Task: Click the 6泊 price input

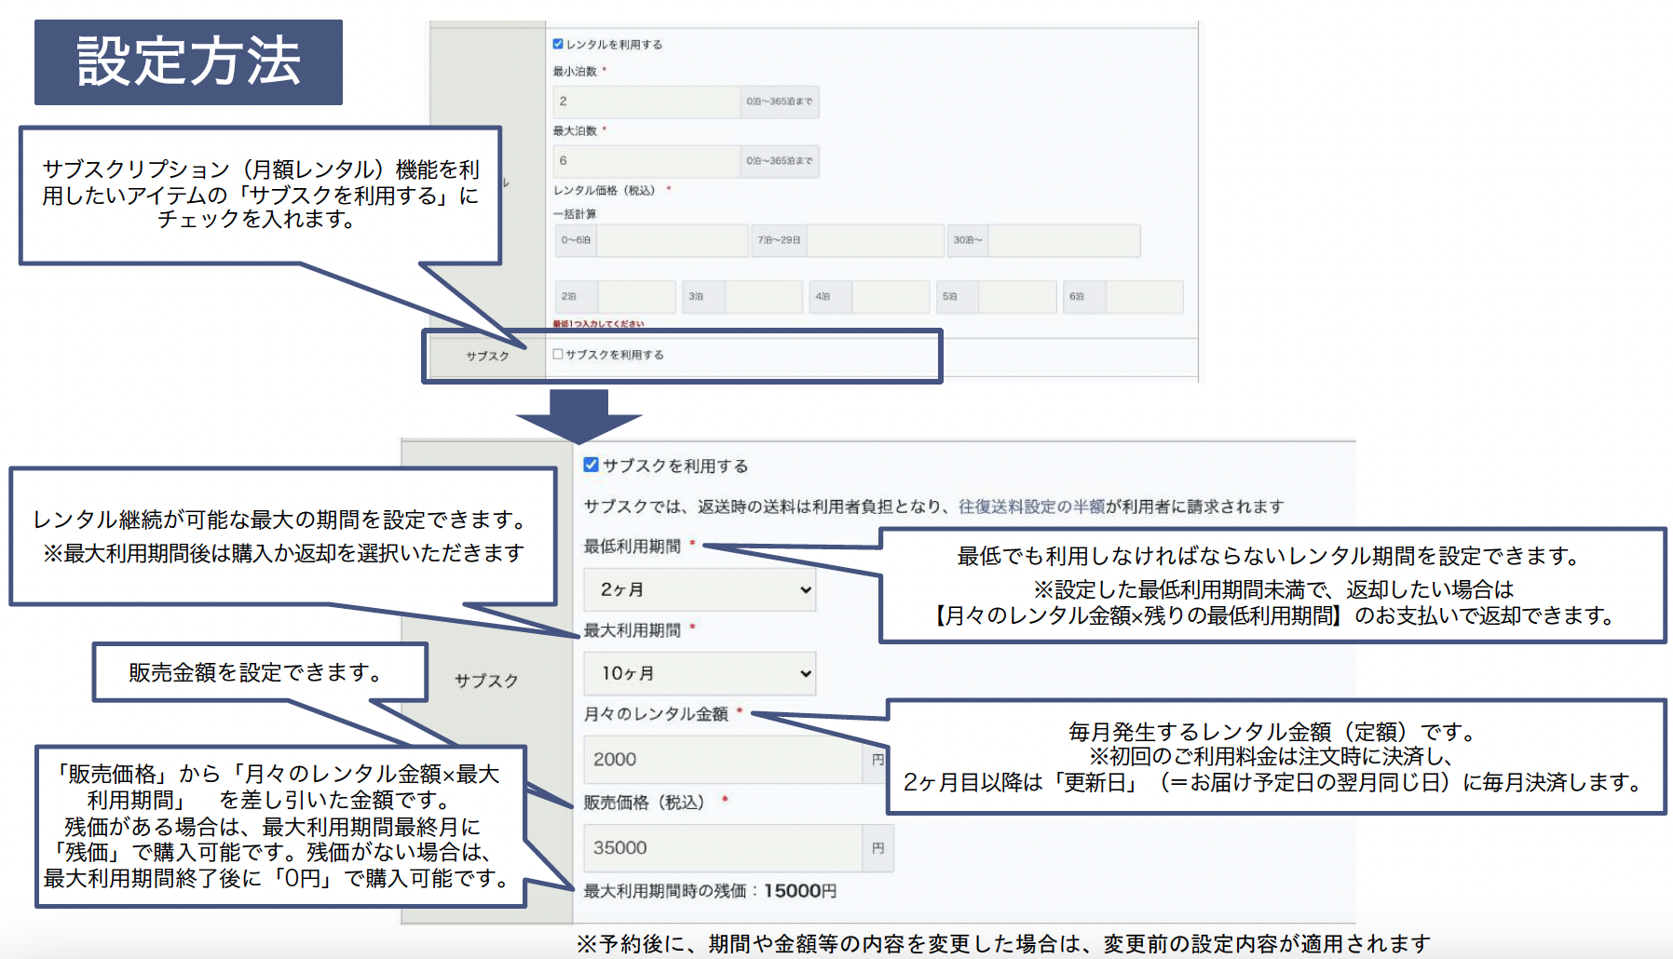Action: point(1143,297)
